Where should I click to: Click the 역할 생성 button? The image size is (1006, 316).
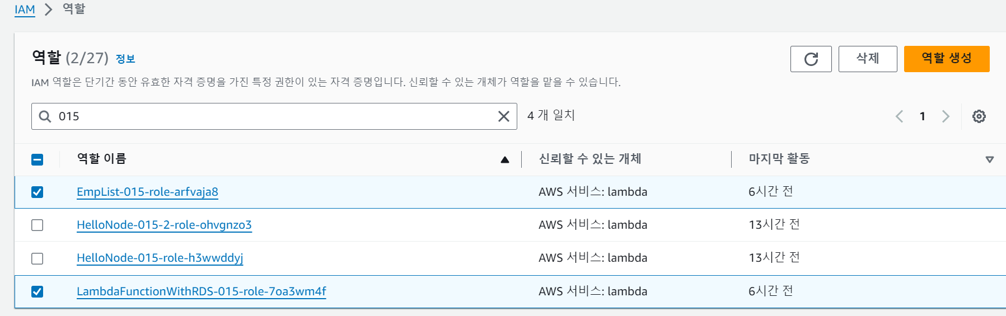tap(946, 59)
